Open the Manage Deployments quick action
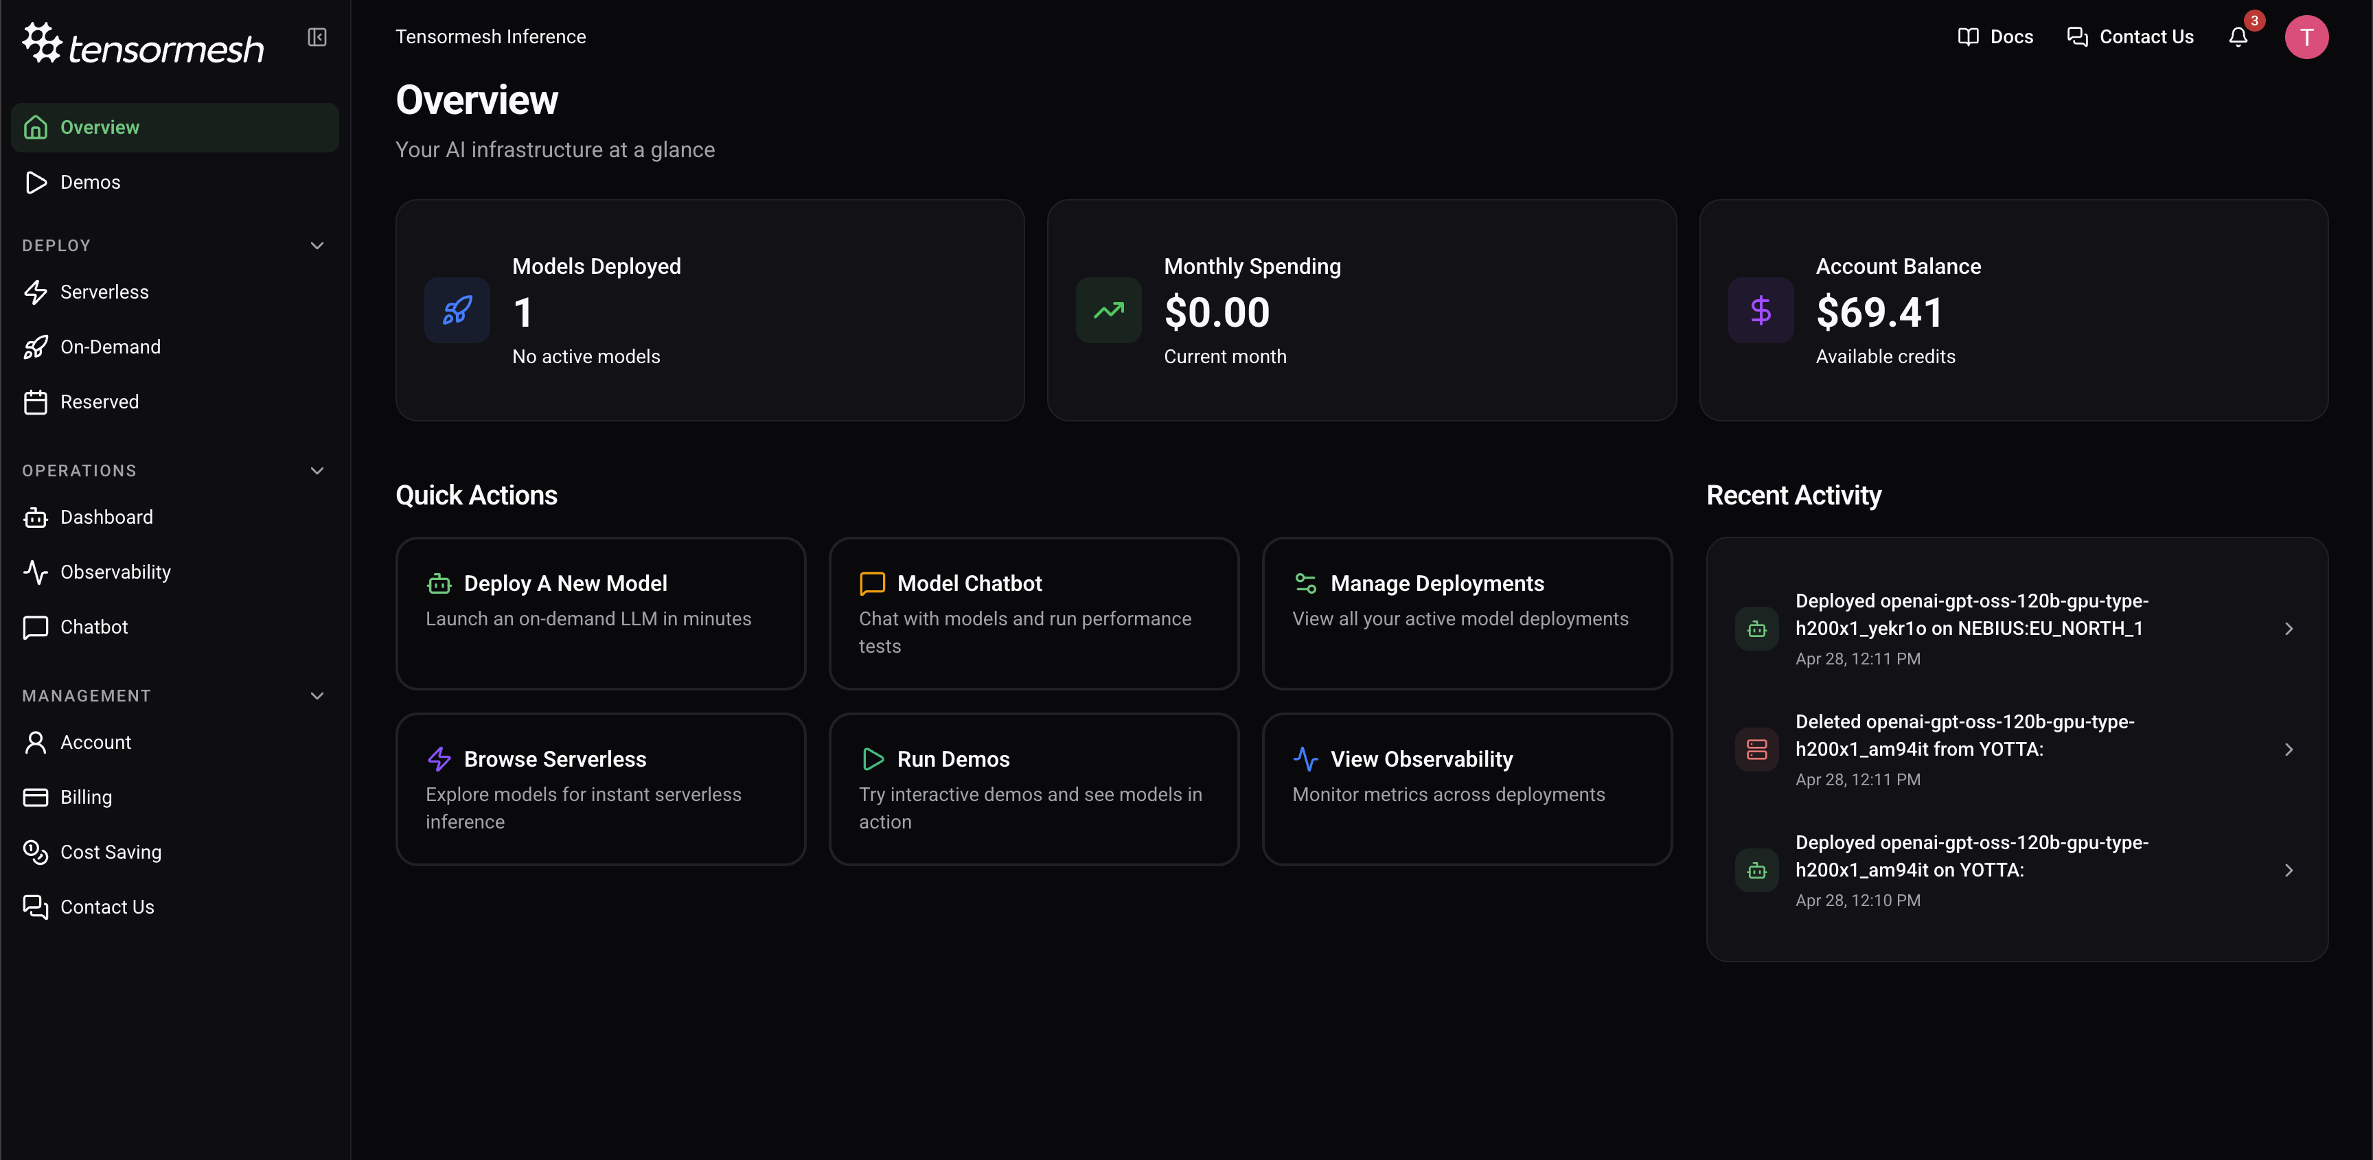Image resolution: width=2373 pixels, height=1160 pixels. pos(1467,613)
